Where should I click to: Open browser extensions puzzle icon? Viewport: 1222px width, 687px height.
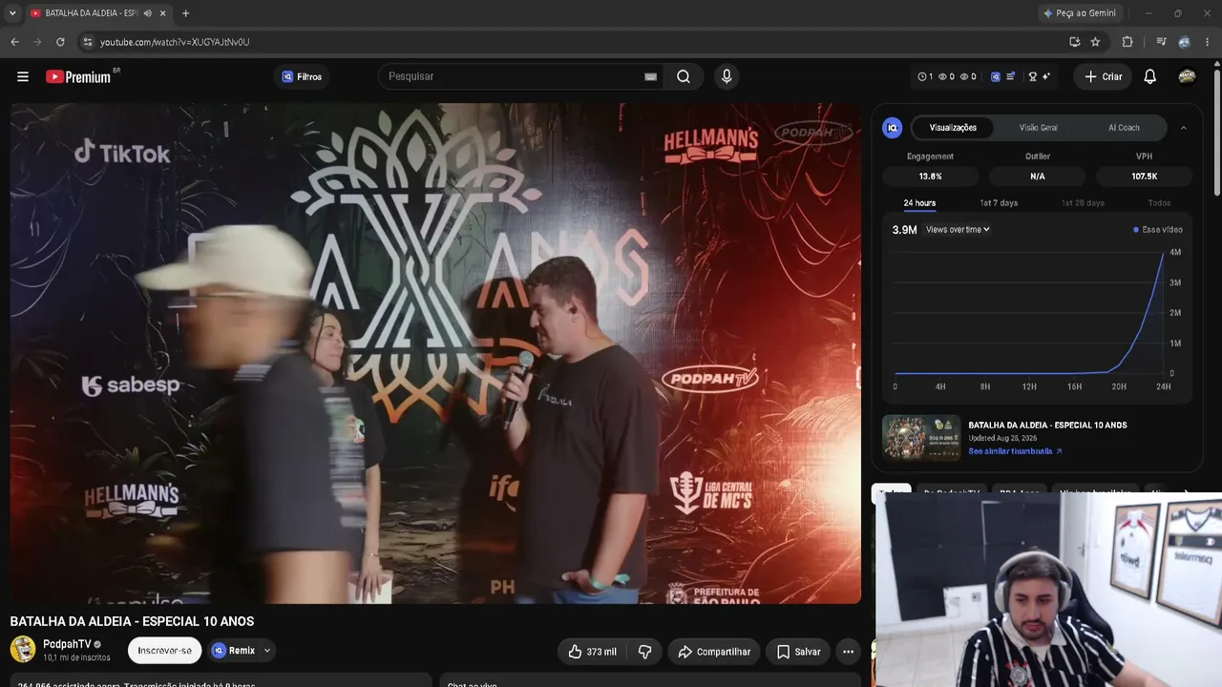pyautogui.click(x=1127, y=42)
